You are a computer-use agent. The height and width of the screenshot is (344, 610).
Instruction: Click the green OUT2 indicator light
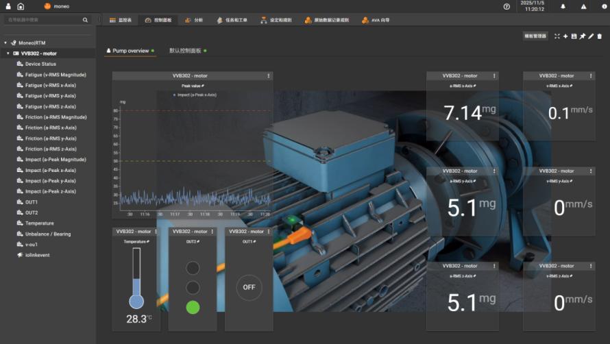pos(193,308)
